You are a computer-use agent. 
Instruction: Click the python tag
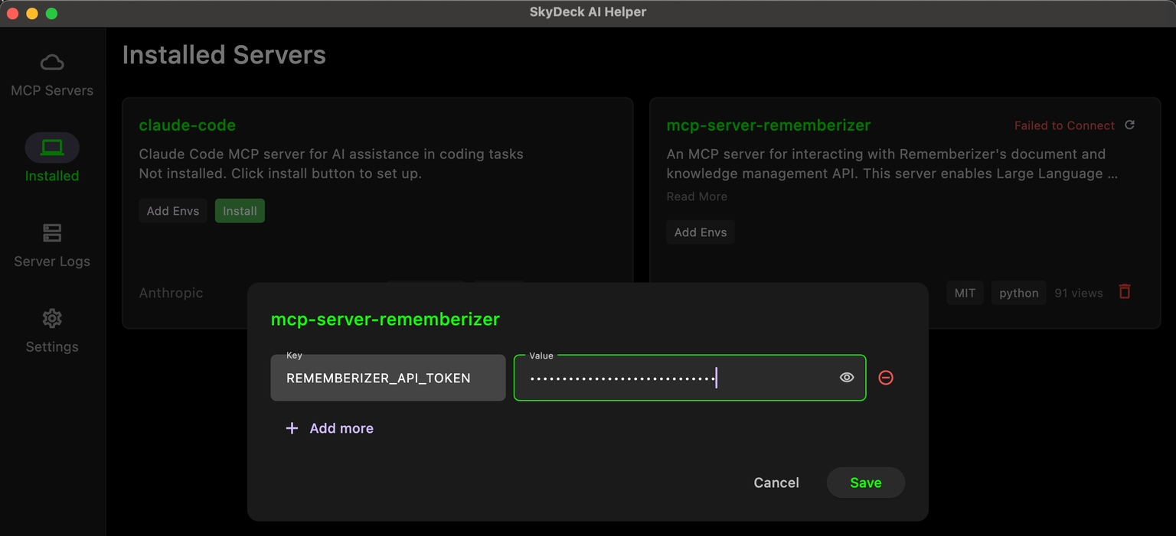coord(1019,293)
